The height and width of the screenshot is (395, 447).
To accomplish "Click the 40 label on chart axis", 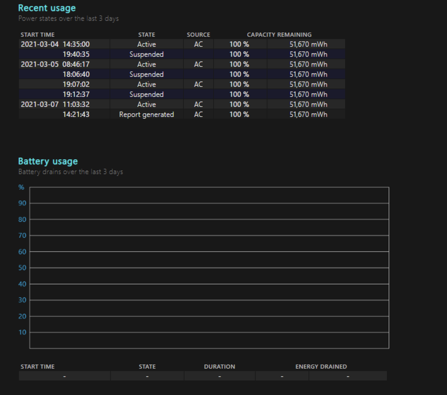I will pos(22,284).
